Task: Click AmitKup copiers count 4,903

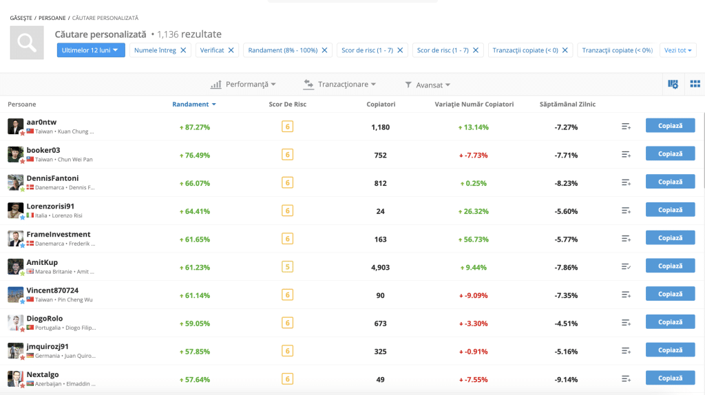Action: tap(380, 268)
